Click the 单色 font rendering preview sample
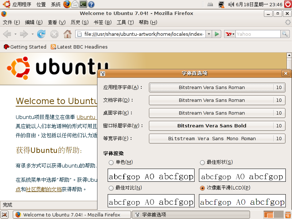292x219 pixels. coord(151,175)
